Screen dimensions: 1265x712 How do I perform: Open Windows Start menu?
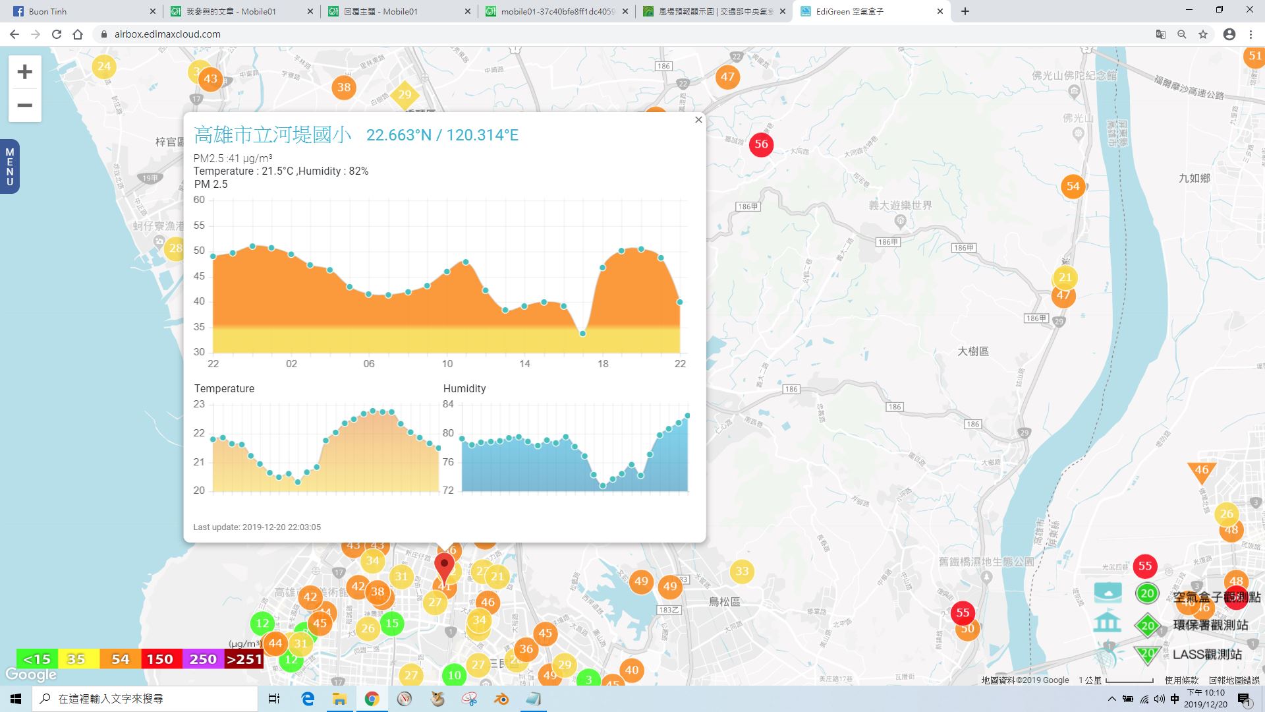click(16, 699)
